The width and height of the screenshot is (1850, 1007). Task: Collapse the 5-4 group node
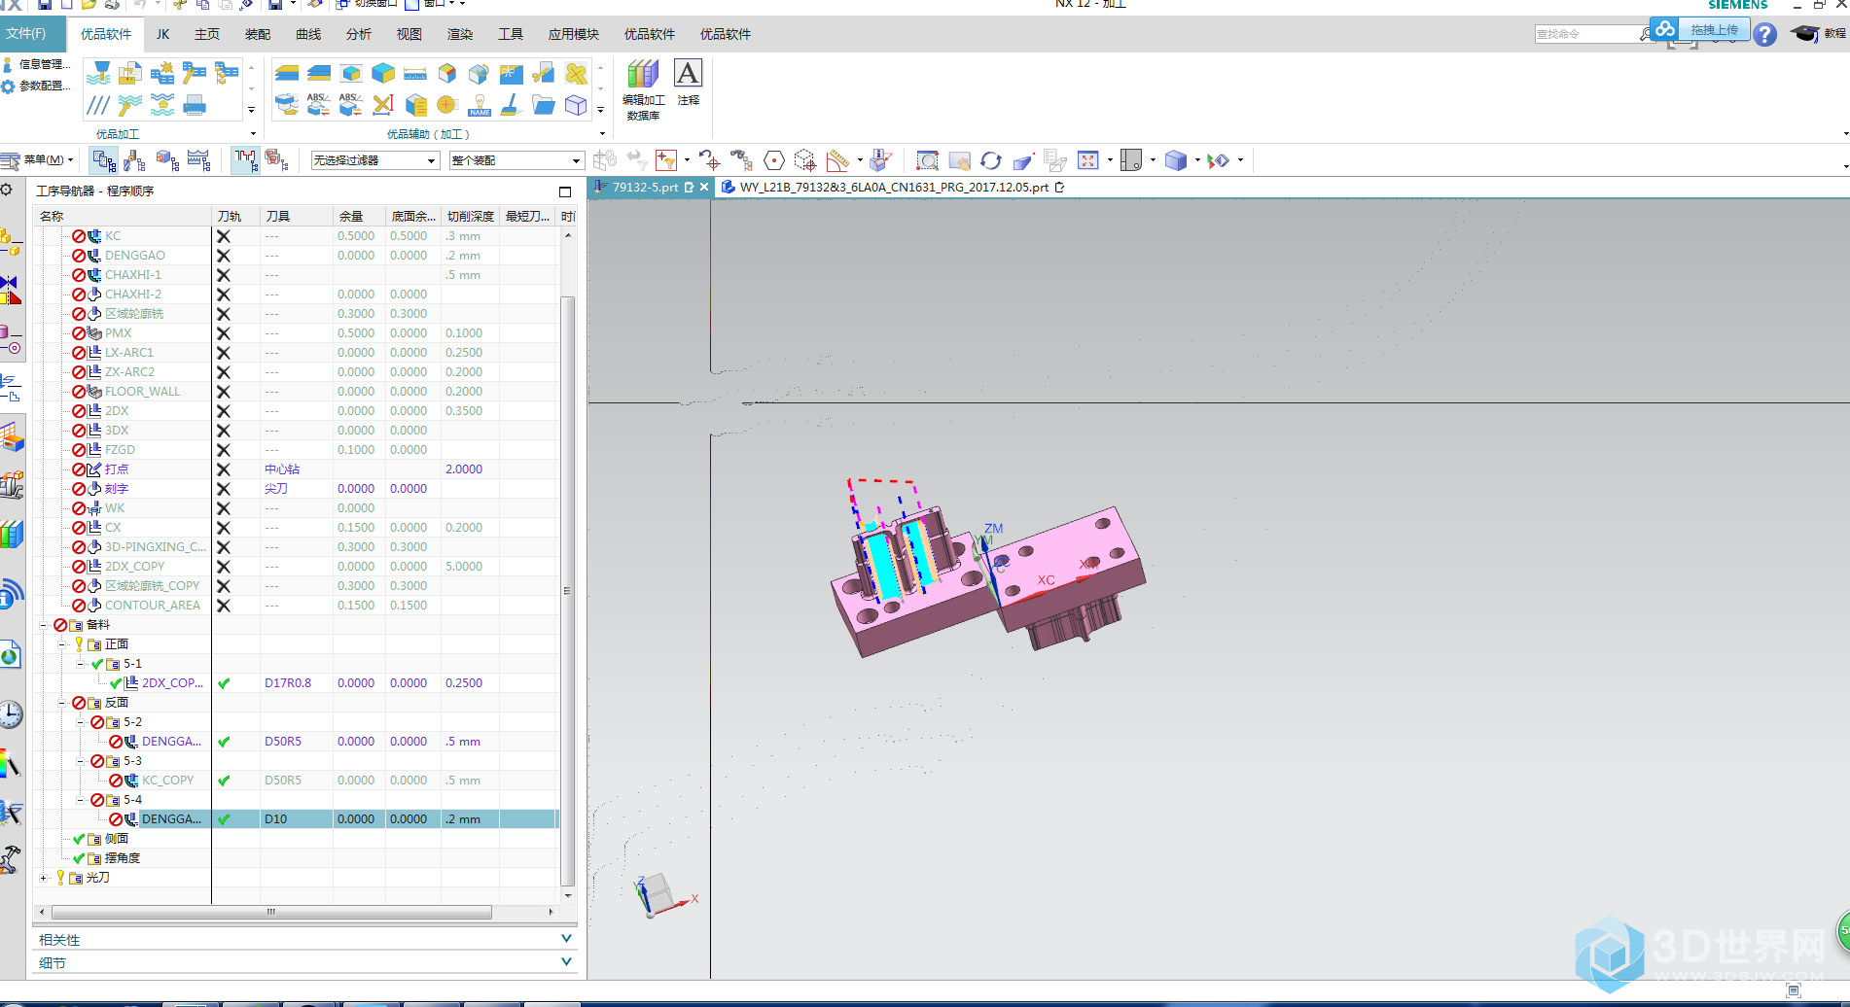point(81,800)
